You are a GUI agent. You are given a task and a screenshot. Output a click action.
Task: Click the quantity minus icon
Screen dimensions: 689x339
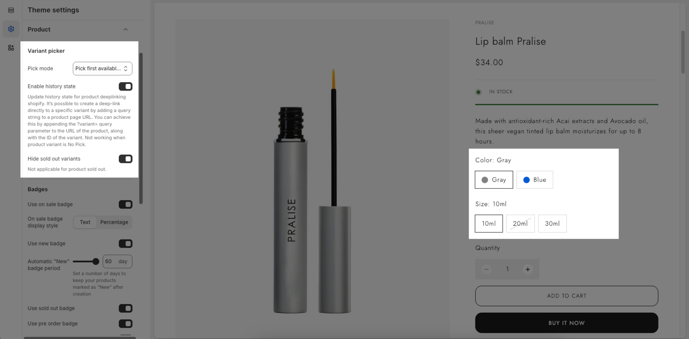coord(487,269)
